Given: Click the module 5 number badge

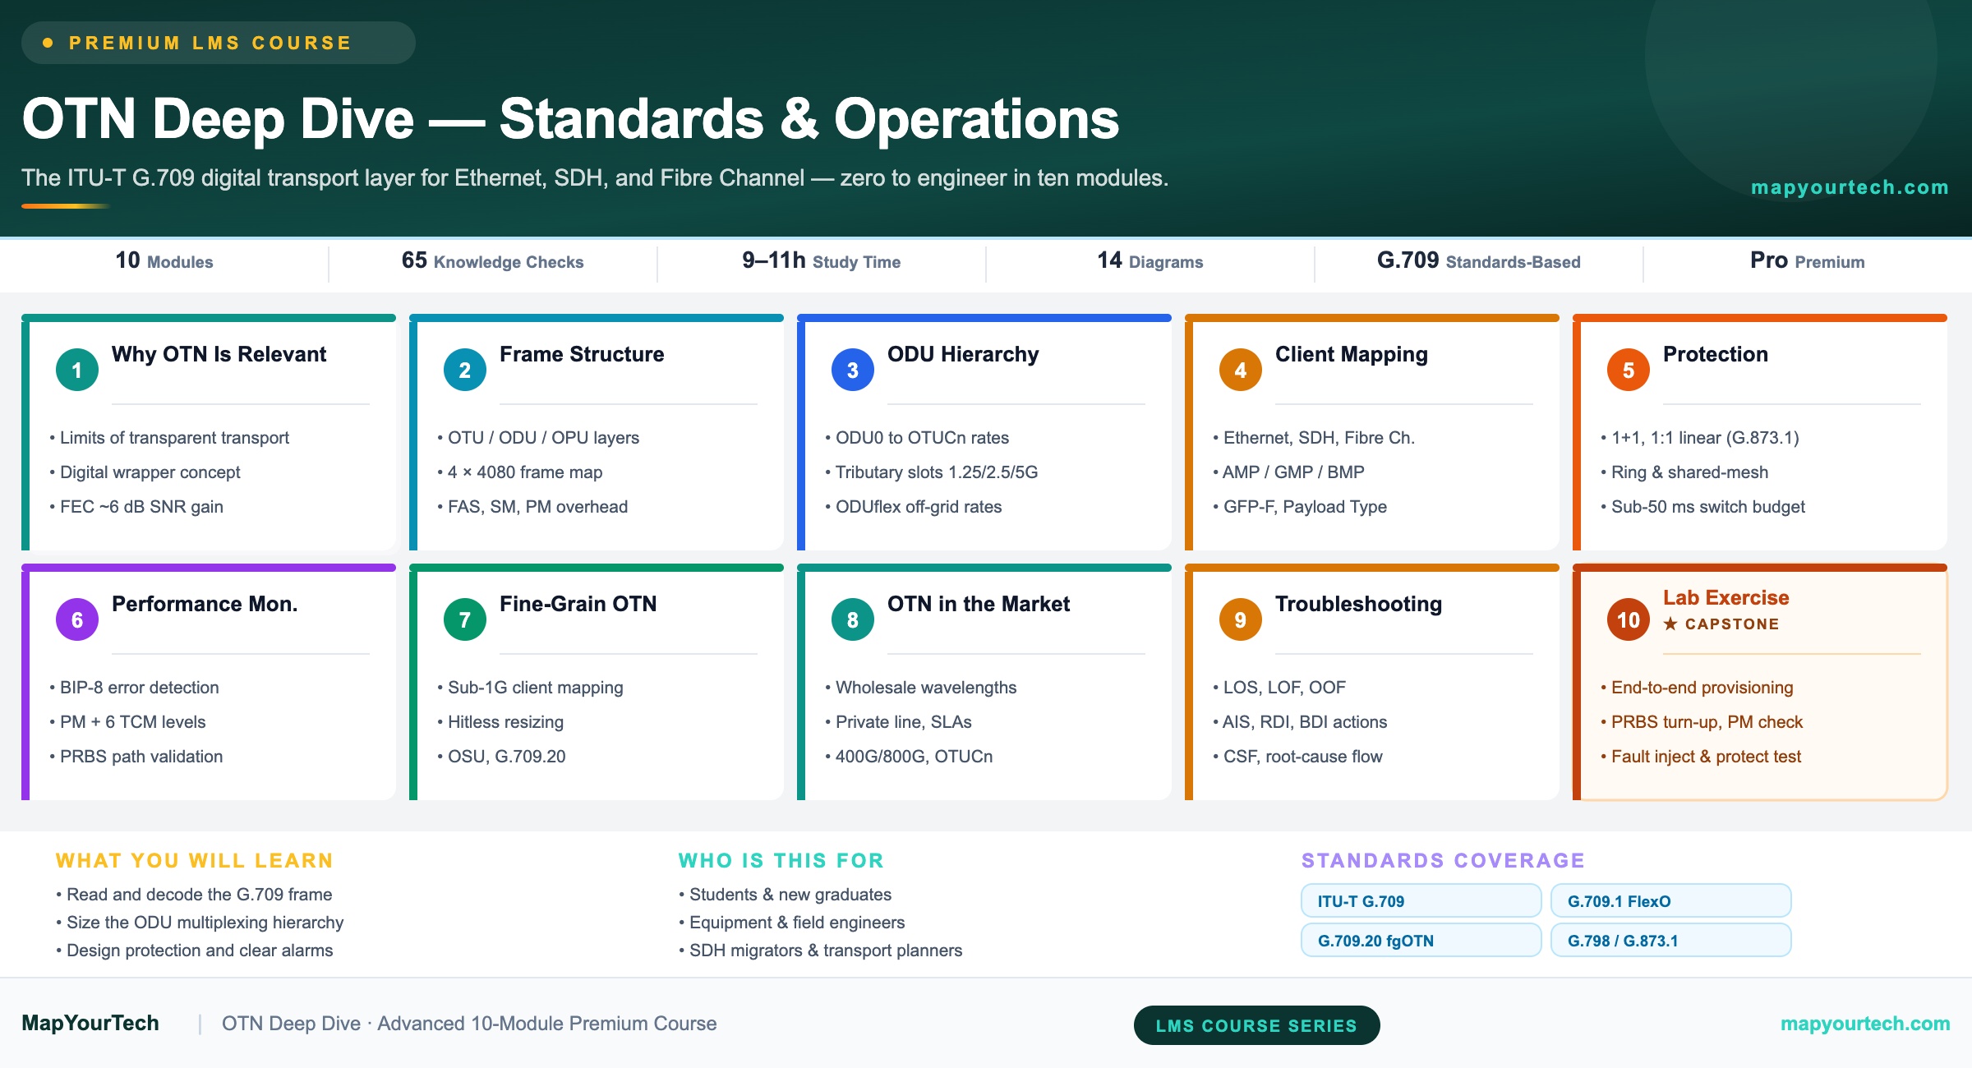Looking at the screenshot, I should pyautogui.click(x=1629, y=370).
